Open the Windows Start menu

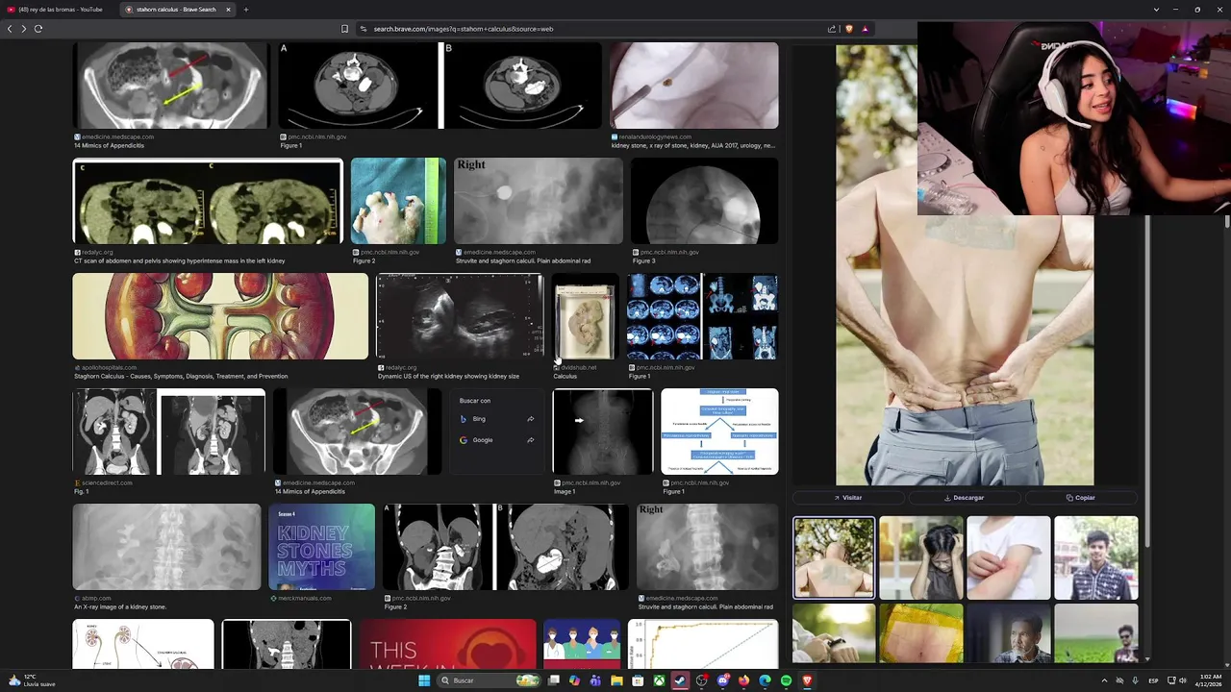point(424,680)
